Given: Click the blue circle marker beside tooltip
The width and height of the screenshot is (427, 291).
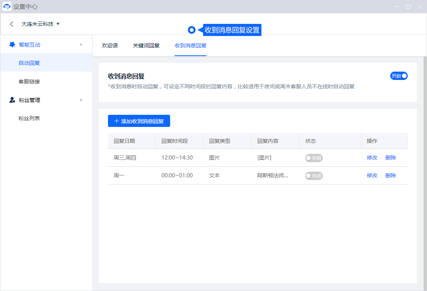Looking at the screenshot, I should click(192, 30).
